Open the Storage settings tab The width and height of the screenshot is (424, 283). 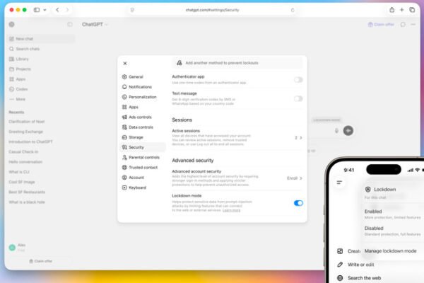point(133,137)
